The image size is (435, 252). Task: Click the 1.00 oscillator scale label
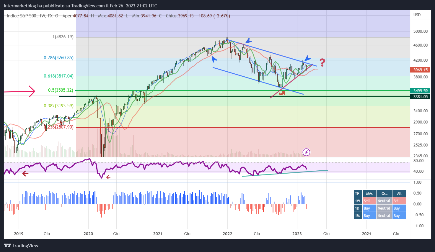(417, 182)
